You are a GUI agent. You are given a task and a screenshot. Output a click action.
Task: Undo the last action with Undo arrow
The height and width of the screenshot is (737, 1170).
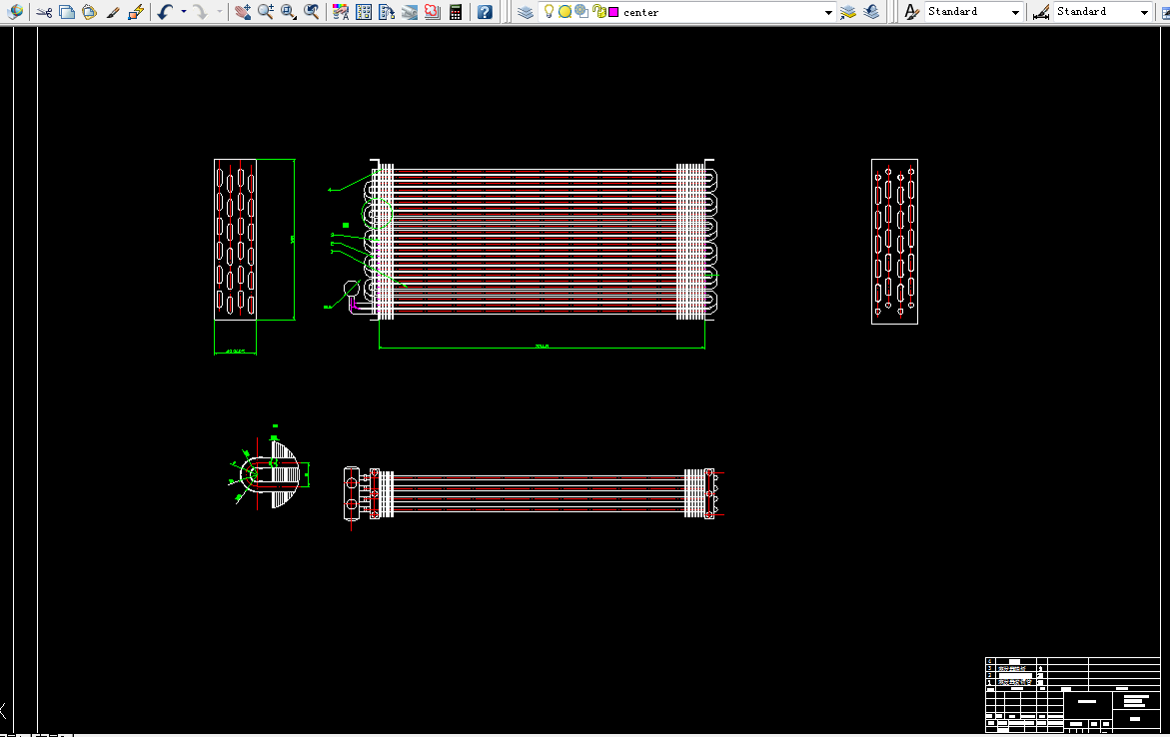[x=166, y=12]
